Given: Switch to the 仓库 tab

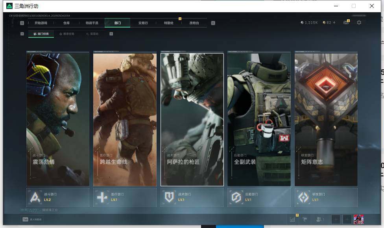Looking at the screenshot, I should 66,23.
